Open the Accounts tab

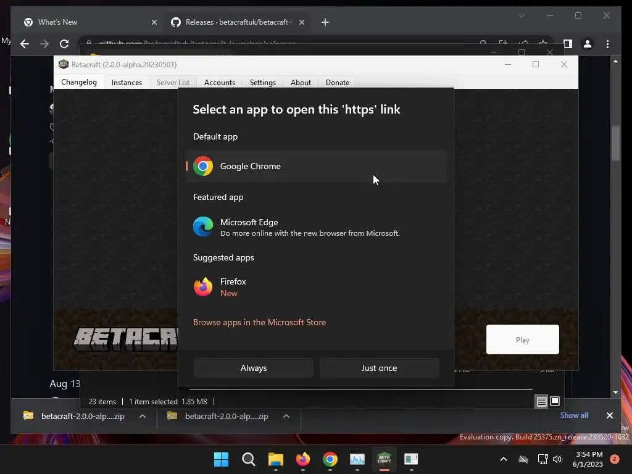pyautogui.click(x=220, y=82)
